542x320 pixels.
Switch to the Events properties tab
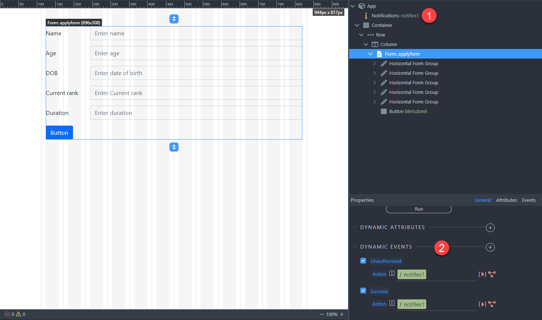[x=529, y=200]
